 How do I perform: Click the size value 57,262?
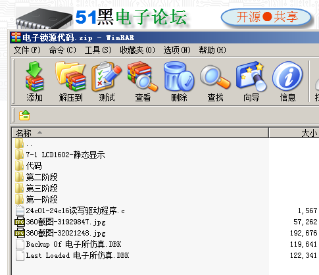pos(305,222)
